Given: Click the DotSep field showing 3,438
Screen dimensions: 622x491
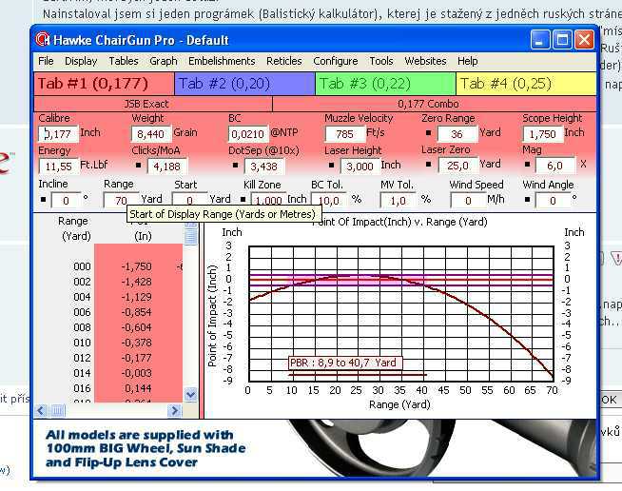Looking at the screenshot, I should pos(264,167).
